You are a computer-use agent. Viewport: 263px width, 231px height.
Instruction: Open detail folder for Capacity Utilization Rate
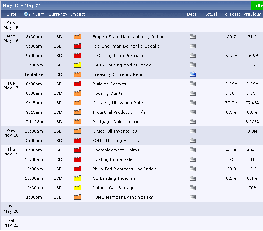(193, 103)
